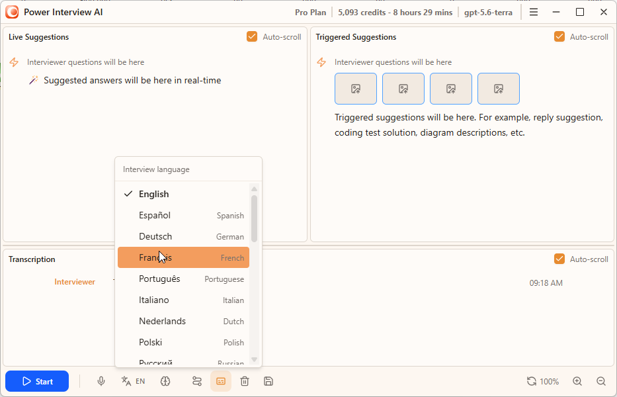The height and width of the screenshot is (397, 617).
Task: Toggle the highlighted transcription panel icon
Action: click(221, 381)
